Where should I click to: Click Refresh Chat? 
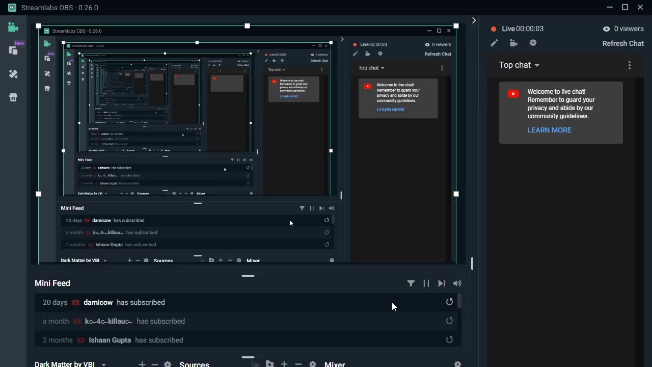[623, 43]
